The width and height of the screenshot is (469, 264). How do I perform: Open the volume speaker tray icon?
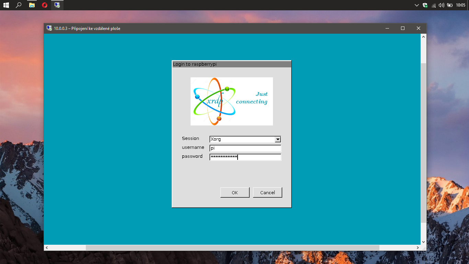click(x=442, y=5)
